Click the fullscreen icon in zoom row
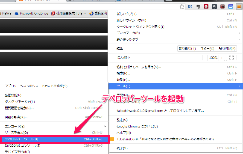The image size is (243, 154). 231,58
